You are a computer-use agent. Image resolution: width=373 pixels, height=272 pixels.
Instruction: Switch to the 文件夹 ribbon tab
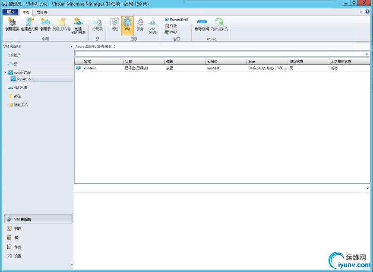[42, 13]
